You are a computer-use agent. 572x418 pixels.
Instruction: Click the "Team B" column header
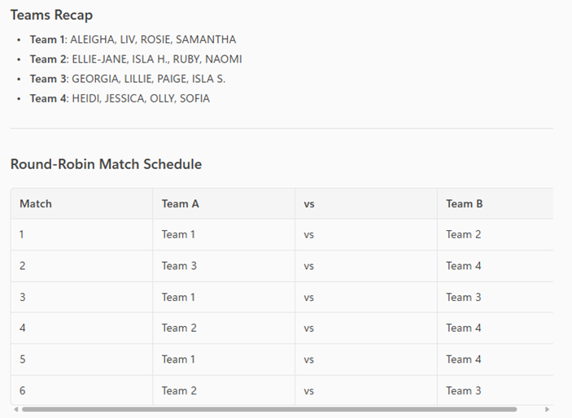(x=464, y=204)
